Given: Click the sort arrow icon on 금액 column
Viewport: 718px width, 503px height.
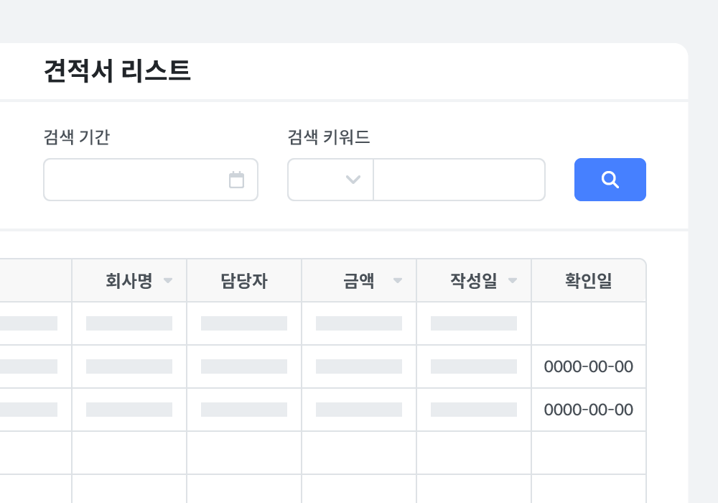Looking at the screenshot, I should point(398,281).
